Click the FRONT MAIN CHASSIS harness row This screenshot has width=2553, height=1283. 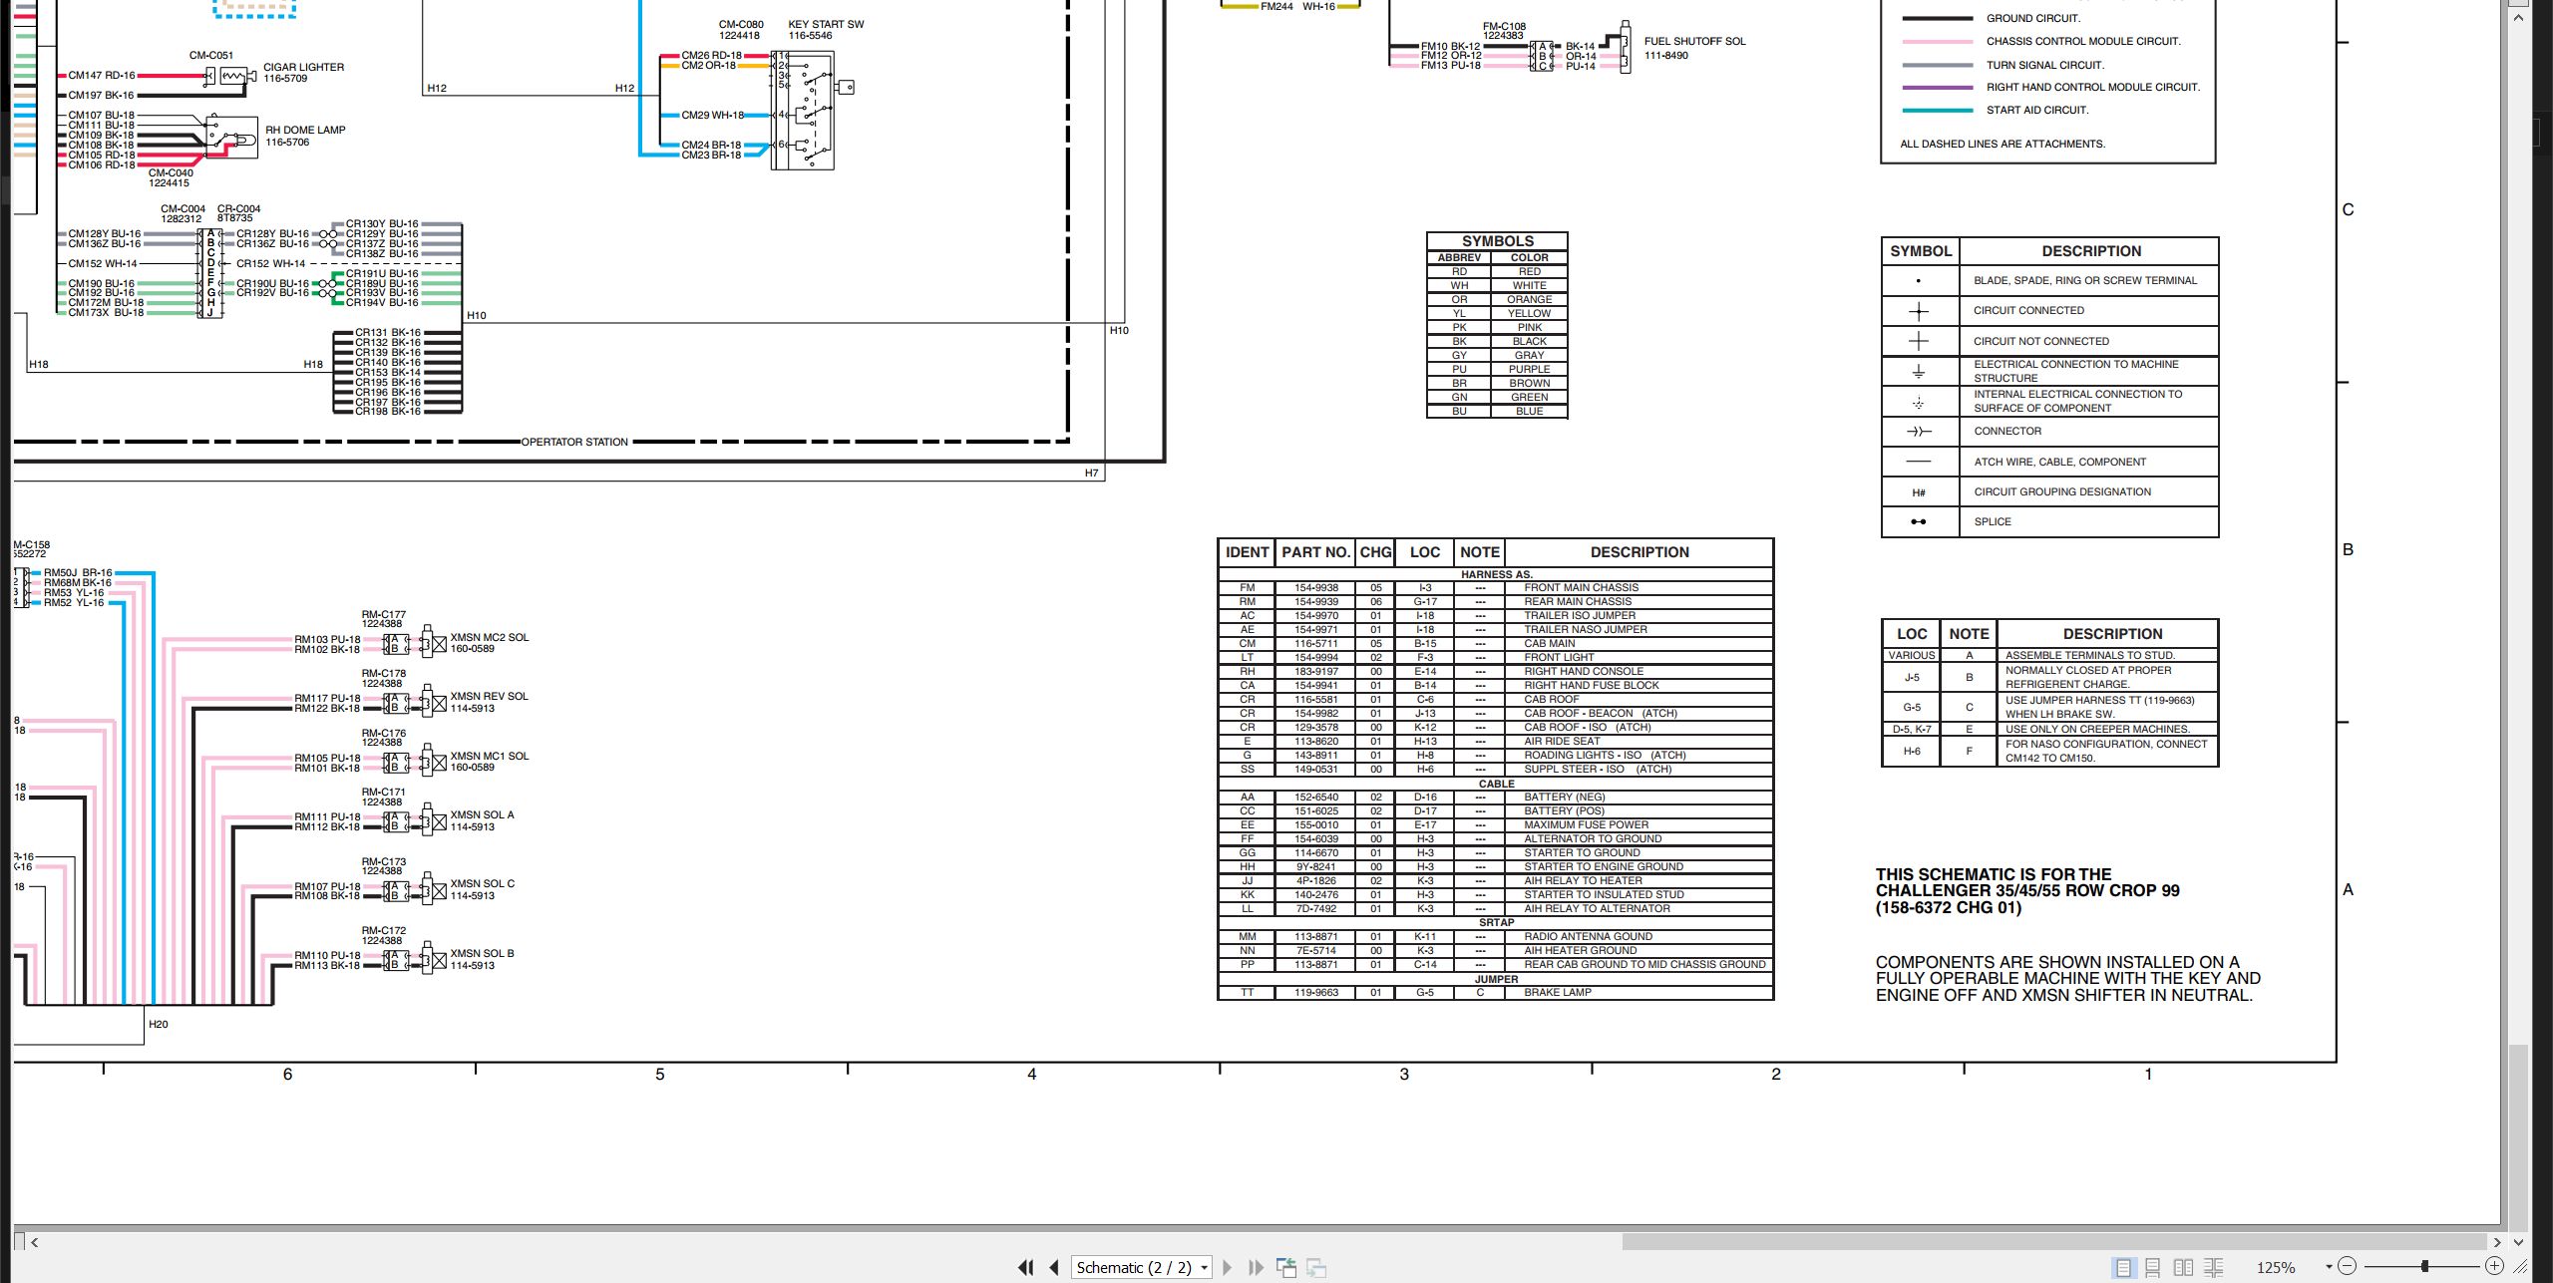point(1495,588)
